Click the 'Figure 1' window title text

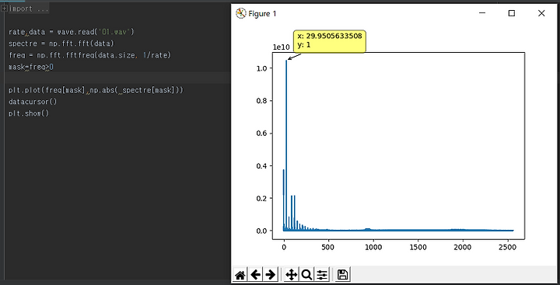262,14
